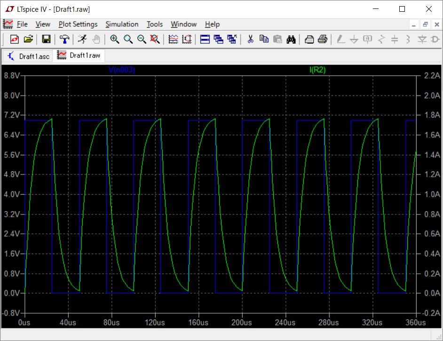The height and width of the screenshot is (341, 443).
Task: Click the Print toolbar icon
Action: [x=323, y=39]
